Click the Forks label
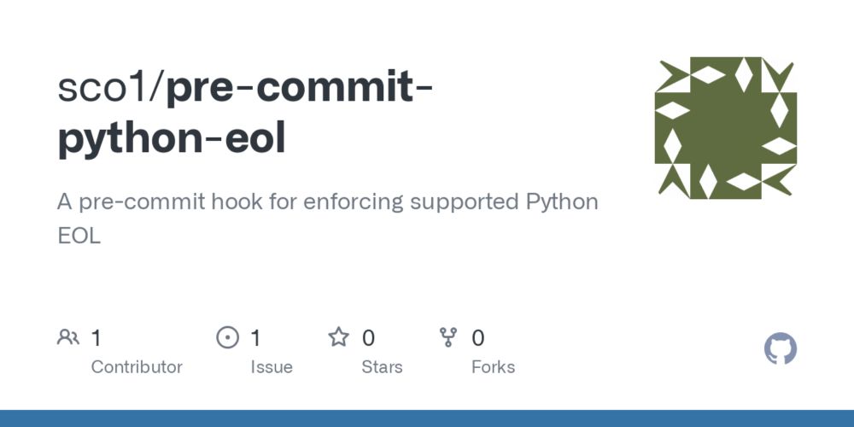854x427 pixels. pos(493,367)
